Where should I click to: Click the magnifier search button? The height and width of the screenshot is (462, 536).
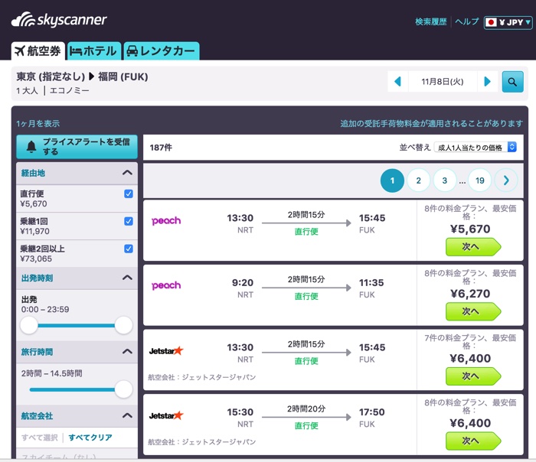(x=512, y=82)
